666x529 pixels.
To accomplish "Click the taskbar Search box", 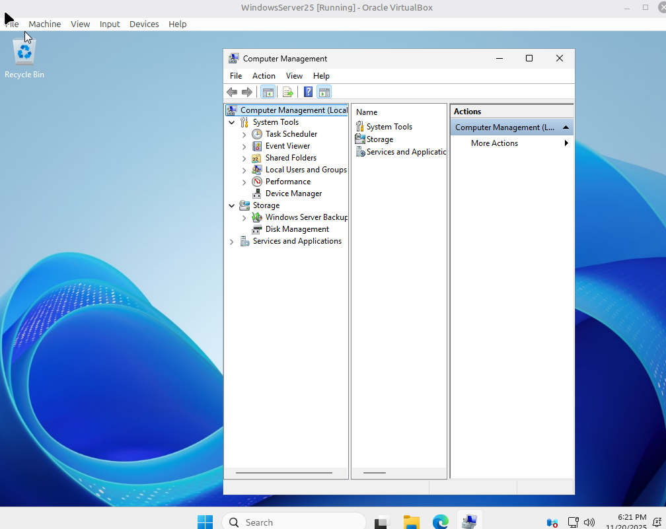I will point(294,522).
